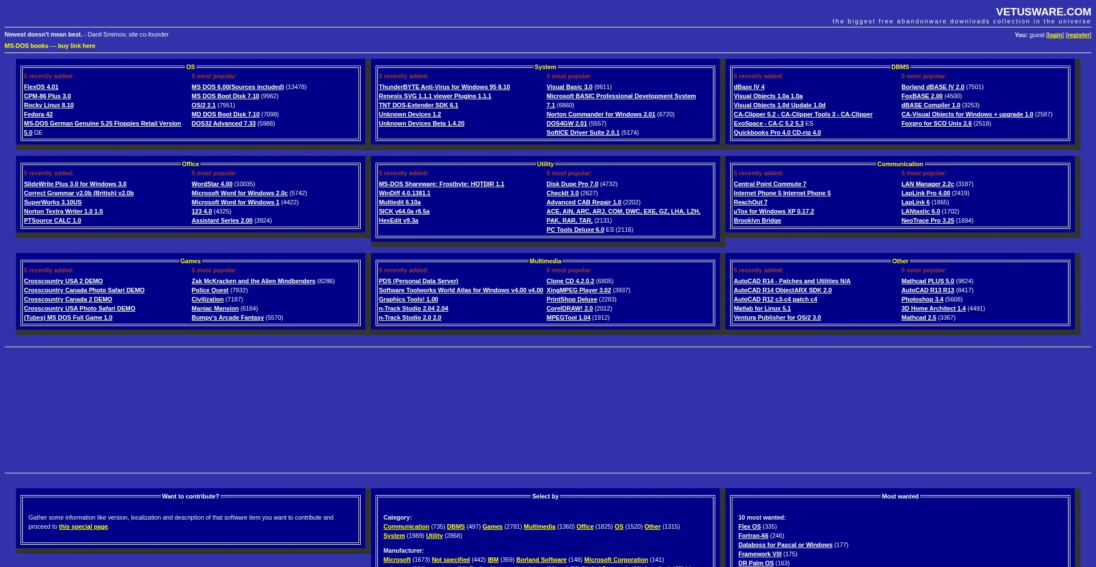Open the VETUSWARE.COM site title
Image resolution: width=1096 pixels, height=567 pixels.
coord(1043,12)
